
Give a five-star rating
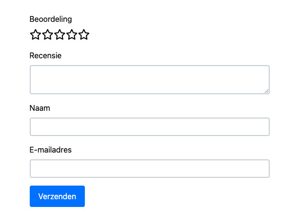pos(84,34)
